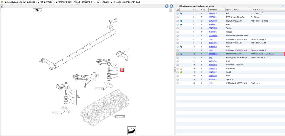Click the boxed callout 1 left of the shaft
This screenshot has width=285, height=136.
pyautogui.click(x=40, y=60)
